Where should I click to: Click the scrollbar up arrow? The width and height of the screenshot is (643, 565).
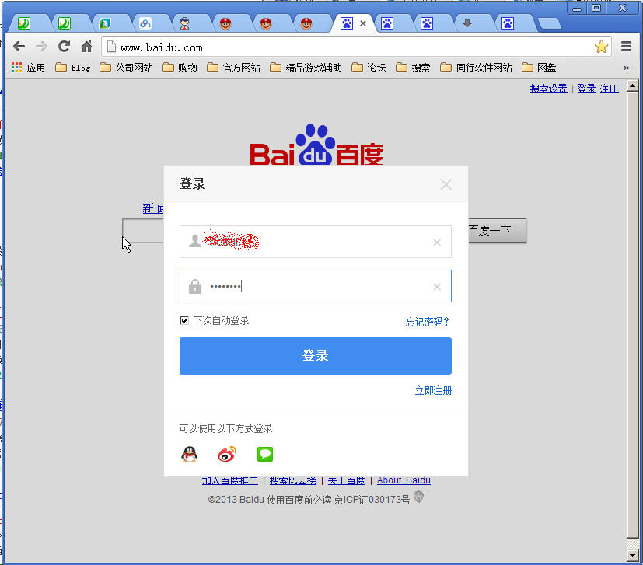632,86
